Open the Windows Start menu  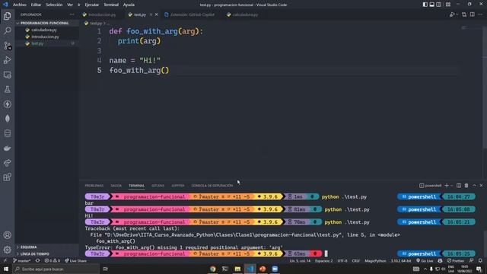[x=6, y=269]
